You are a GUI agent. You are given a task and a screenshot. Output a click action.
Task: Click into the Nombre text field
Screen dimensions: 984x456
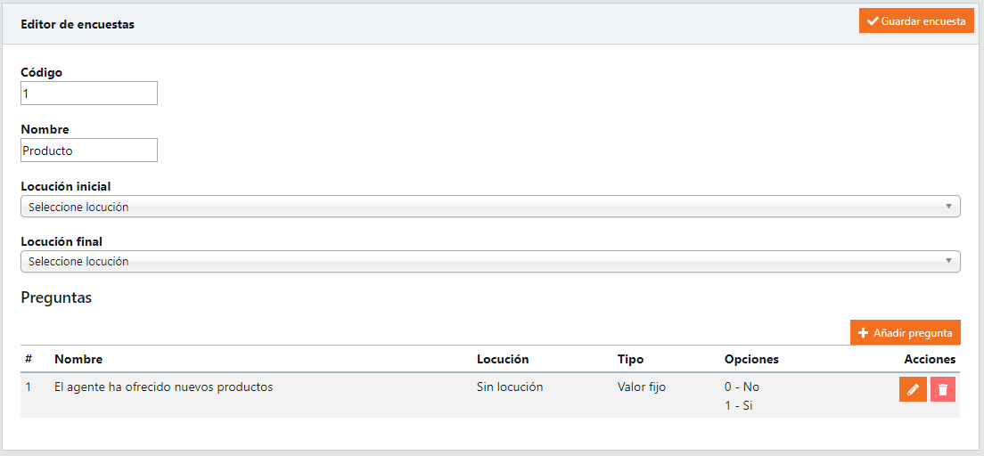click(89, 151)
